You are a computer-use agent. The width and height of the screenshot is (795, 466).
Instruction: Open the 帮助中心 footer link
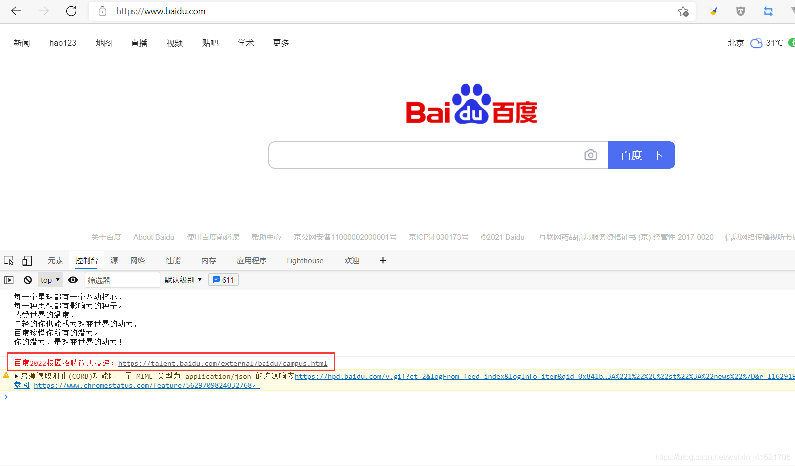[266, 237]
